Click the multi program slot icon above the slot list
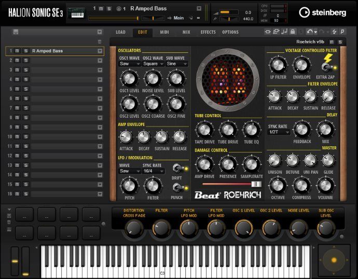Image resolution: width=358 pixels, height=279 pixels. 16,32
